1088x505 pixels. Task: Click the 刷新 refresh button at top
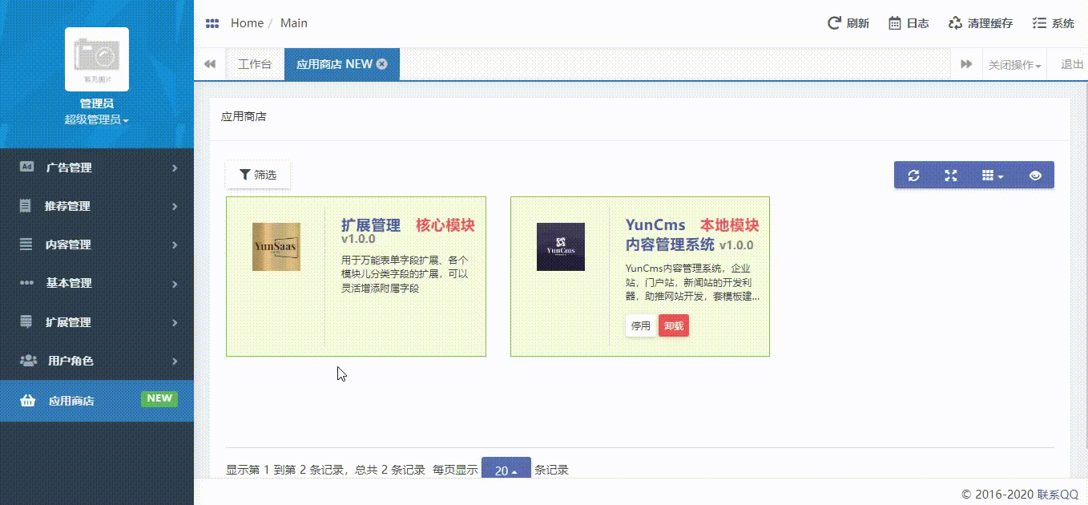pyautogui.click(x=848, y=23)
